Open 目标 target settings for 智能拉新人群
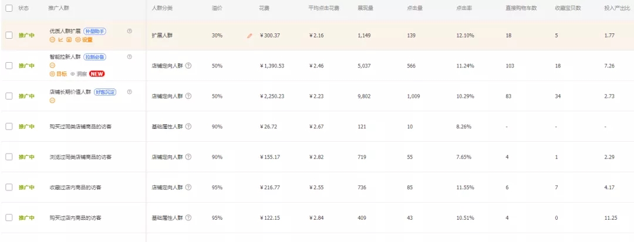The image size is (634, 242). pyautogui.click(x=58, y=74)
